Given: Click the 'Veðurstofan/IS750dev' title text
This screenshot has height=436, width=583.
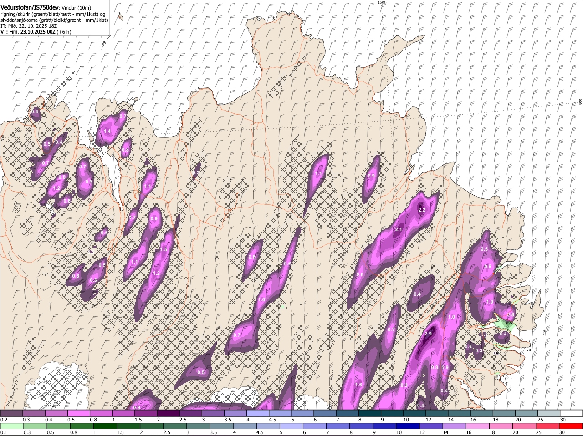Looking at the screenshot, I should (x=29, y=8).
